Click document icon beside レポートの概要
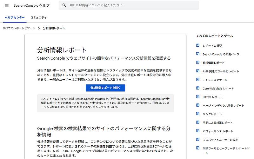The width and height of the screenshot is (254, 159). pos(197,45)
